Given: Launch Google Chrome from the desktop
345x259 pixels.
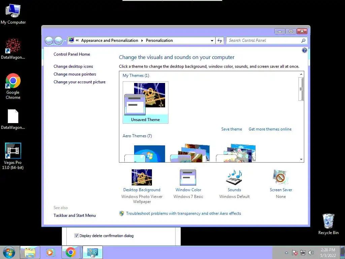Looking at the screenshot, I should 13,86.
